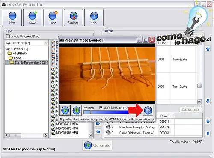Select the Fotos folder
The height and width of the screenshot is (158, 214).
[x=17, y=58]
